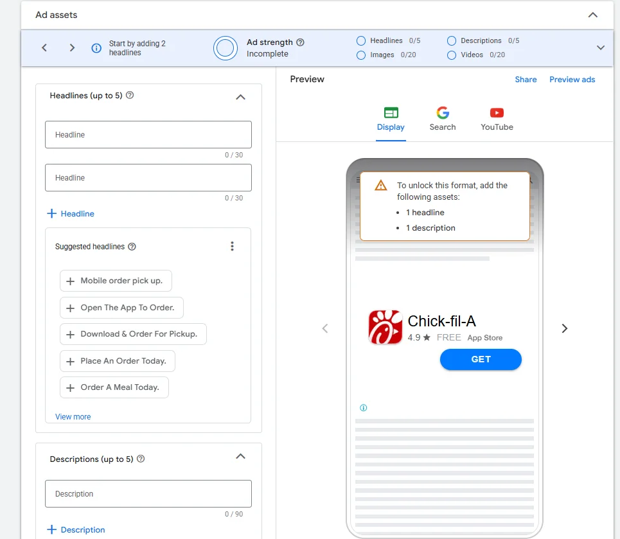Image resolution: width=620 pixels, height=539 pixels.
Task: Add suggestion Download & Order For Pickup.
Action: click(x=133, y=334)
